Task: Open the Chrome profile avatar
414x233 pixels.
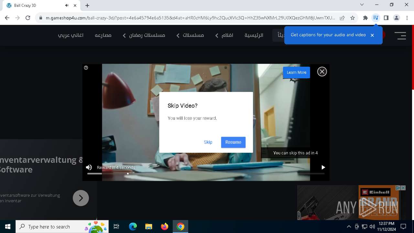Action: pos(397,18)
